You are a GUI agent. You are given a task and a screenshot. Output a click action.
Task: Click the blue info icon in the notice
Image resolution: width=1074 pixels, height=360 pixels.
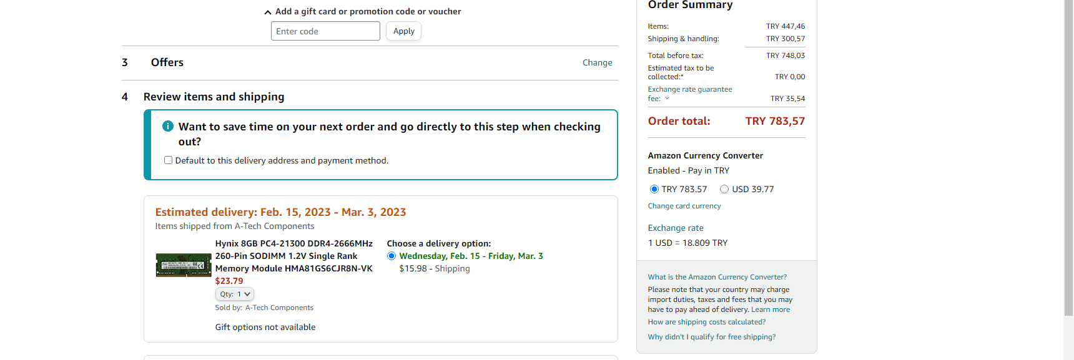point(168,126)
